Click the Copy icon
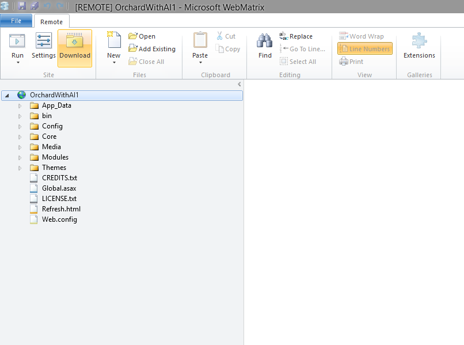Viewport: 464px width, 345px height. (219, 48)
